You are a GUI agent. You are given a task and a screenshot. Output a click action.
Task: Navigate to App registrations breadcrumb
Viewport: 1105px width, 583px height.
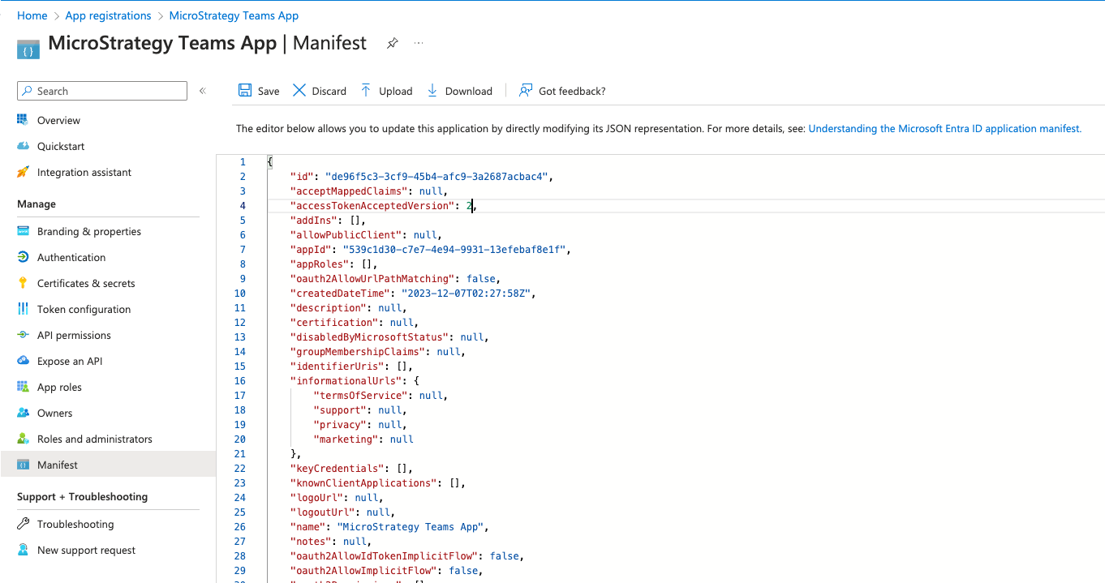[x=108, y=15]
